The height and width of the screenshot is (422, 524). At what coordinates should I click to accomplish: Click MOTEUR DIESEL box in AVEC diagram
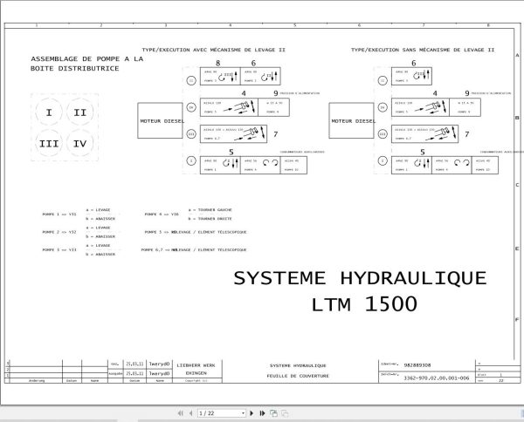(x=160, y=120)
